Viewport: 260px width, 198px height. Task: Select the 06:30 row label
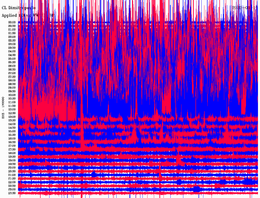click(12, 70)
